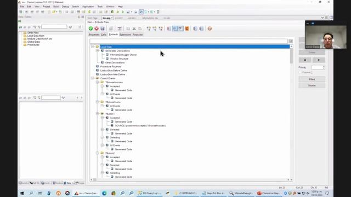Click the orange bookmark icon in embeds toolbar

click(187, 28)
